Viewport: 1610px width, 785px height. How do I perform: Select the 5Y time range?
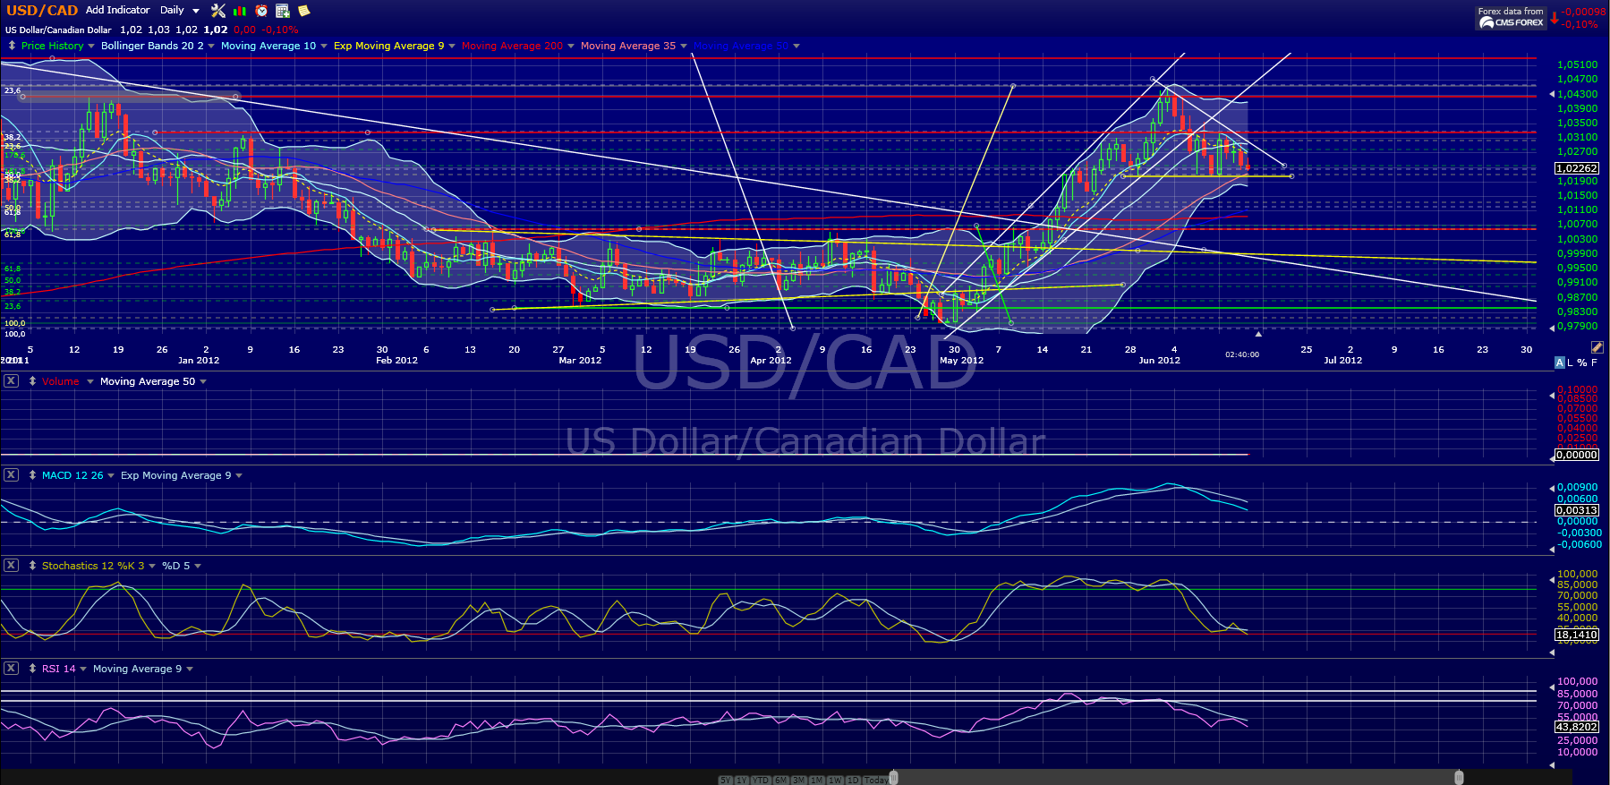726,780
